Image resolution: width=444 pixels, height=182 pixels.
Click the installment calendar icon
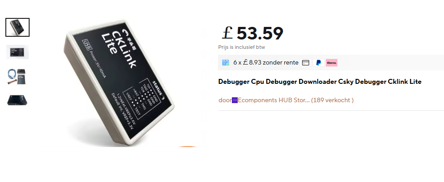[x=226, y=63]
